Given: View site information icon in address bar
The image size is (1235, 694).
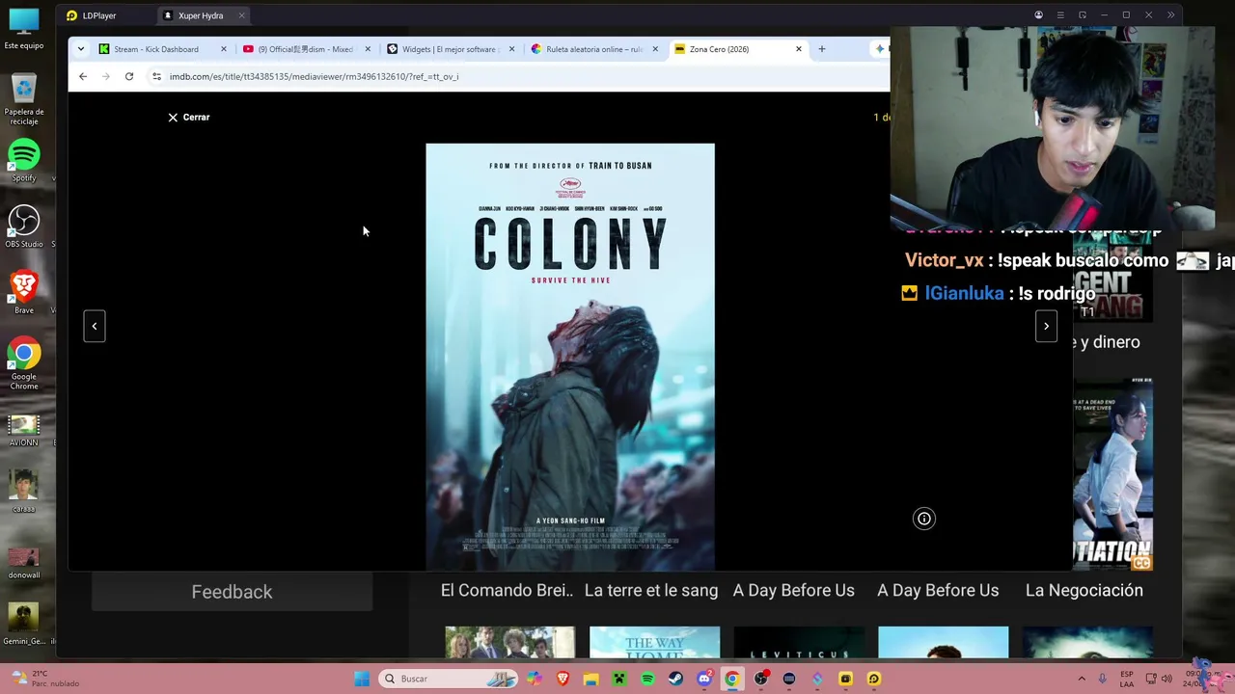Looking at the screenshot, I should [156, 76].
